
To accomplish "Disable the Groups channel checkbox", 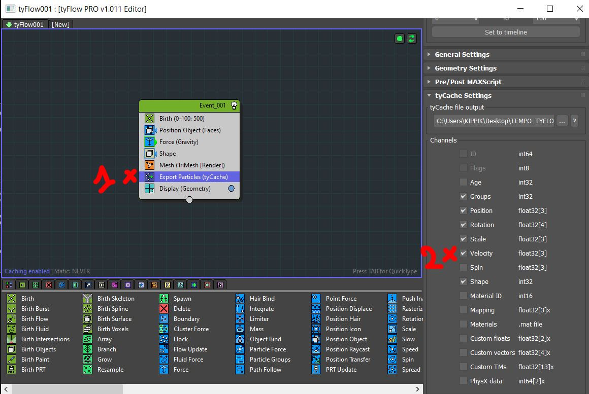I will (x=464, y=196).
